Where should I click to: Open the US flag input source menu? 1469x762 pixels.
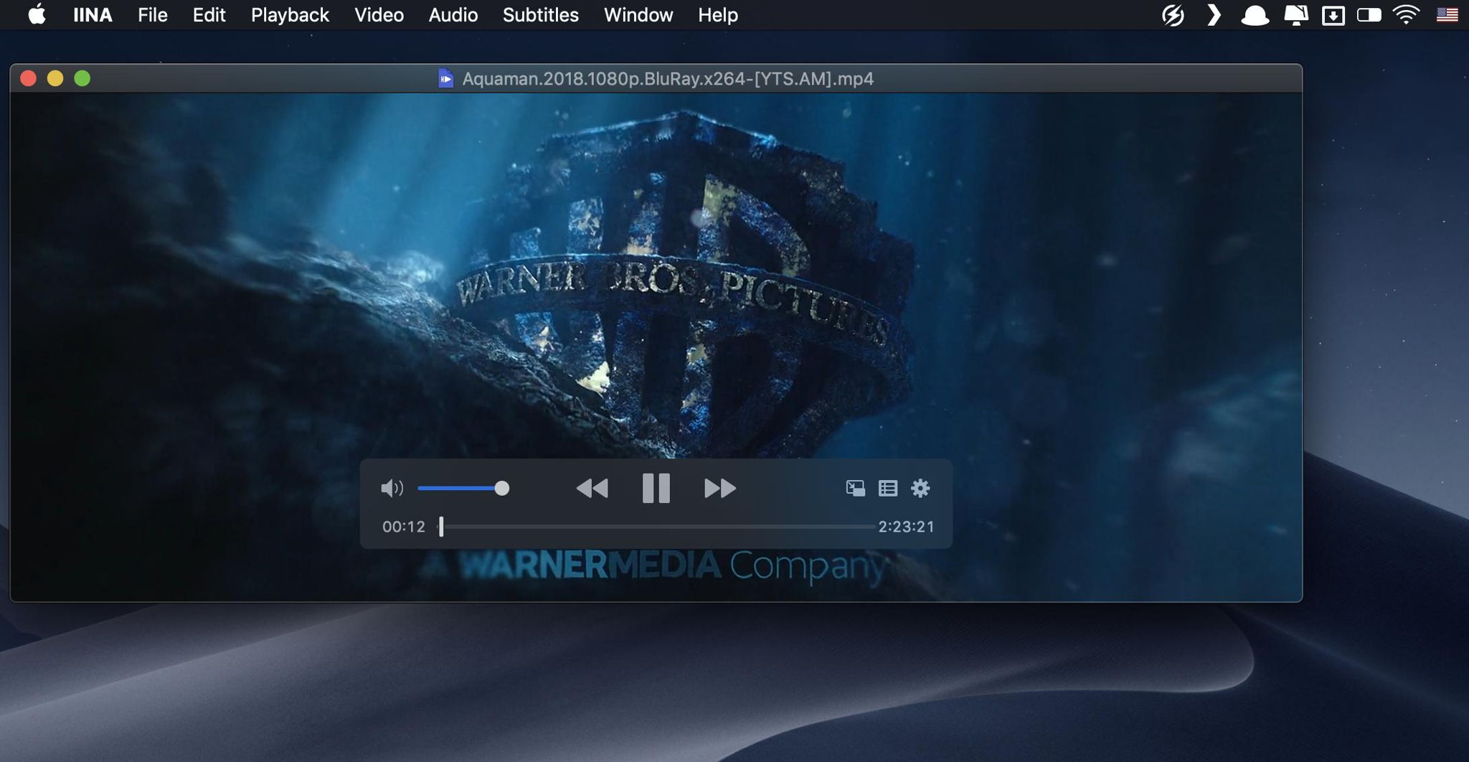pos(1447,15)
